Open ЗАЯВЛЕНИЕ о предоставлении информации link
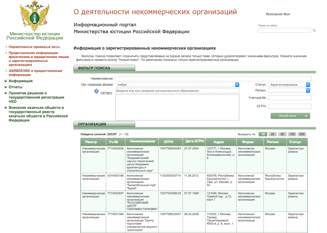The height and width of the screenshot is (233, 327). (35, 73)
